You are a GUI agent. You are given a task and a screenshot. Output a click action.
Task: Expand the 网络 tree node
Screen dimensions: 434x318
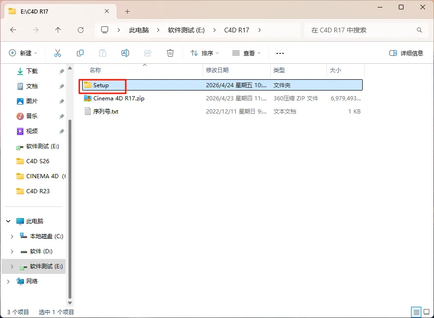tap(8, 281)
